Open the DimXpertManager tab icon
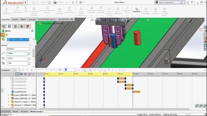207x116 pixels. [x=22, y=26]
